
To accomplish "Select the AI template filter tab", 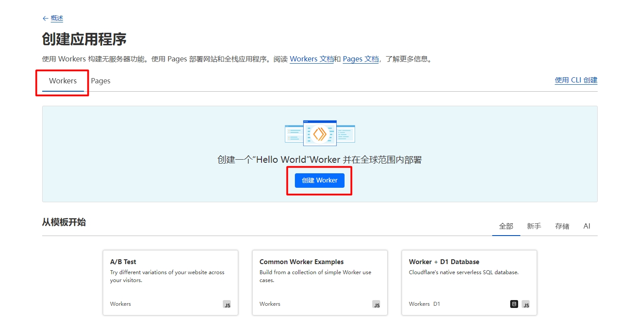I will point(587,226).
